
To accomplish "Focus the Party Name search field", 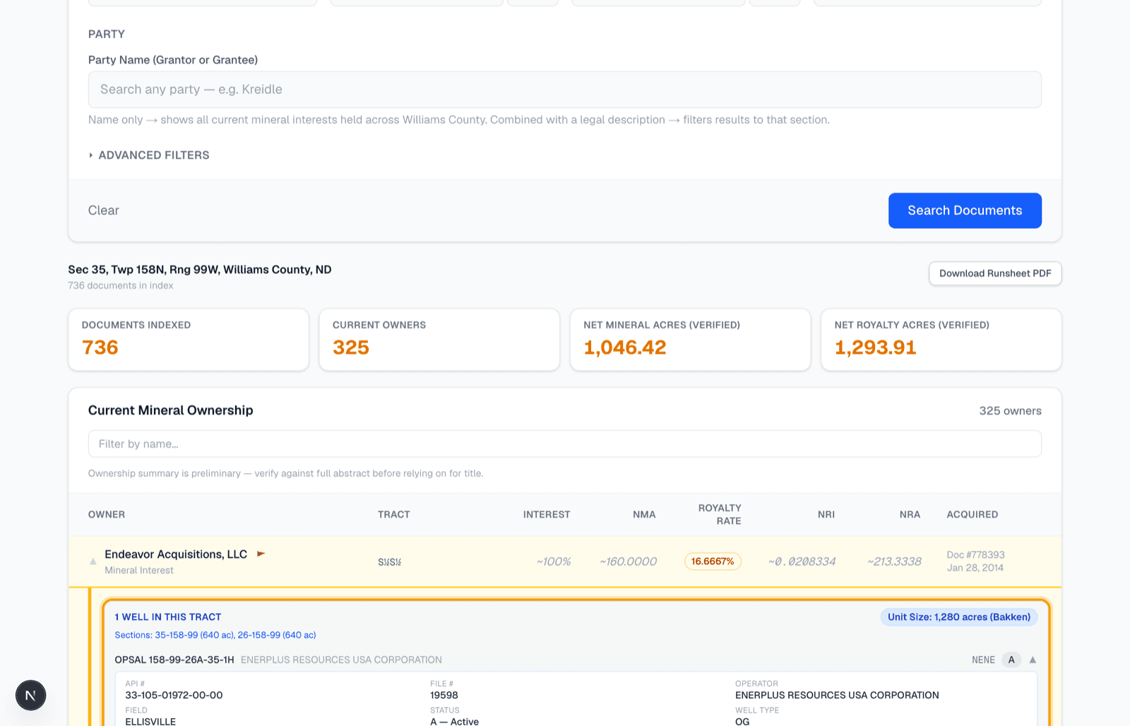I will point(565,90).
